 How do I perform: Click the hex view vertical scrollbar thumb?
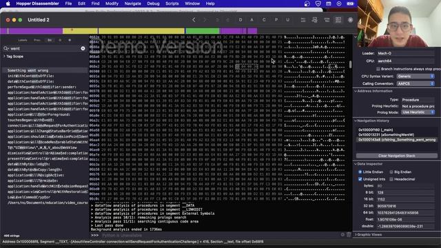[x=350, y=64]
